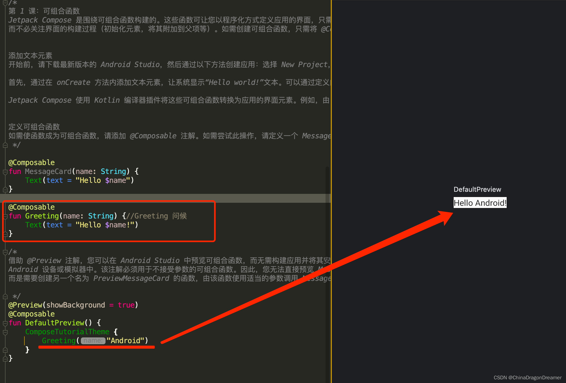The width and height of the screenshot is (566, 383).
Task: Click '@Composable' annotation above MessageCard
Action: tap(32, 163)
